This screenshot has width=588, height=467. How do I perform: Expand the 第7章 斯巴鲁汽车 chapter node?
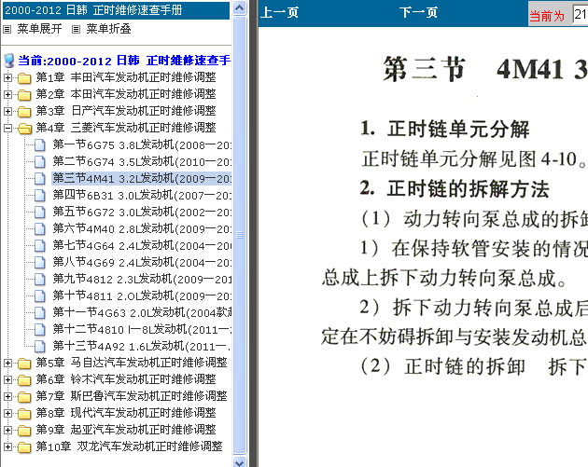point(7,396)
